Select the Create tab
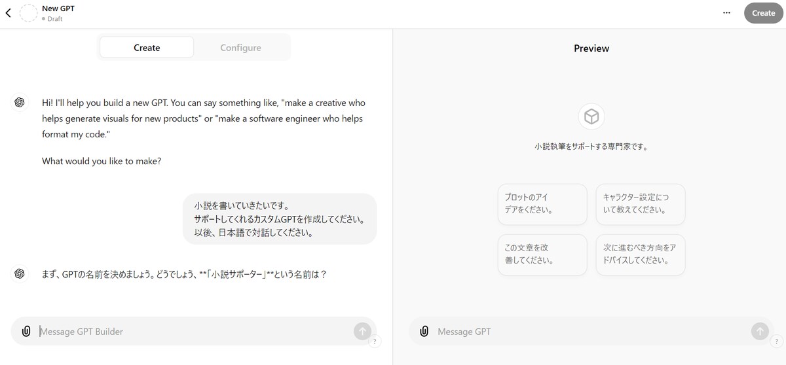This screenshot has height=365, width=786. 147,48
